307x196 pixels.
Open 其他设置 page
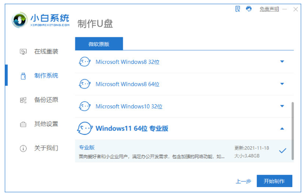pyautogui.click(x=46, y=124)
